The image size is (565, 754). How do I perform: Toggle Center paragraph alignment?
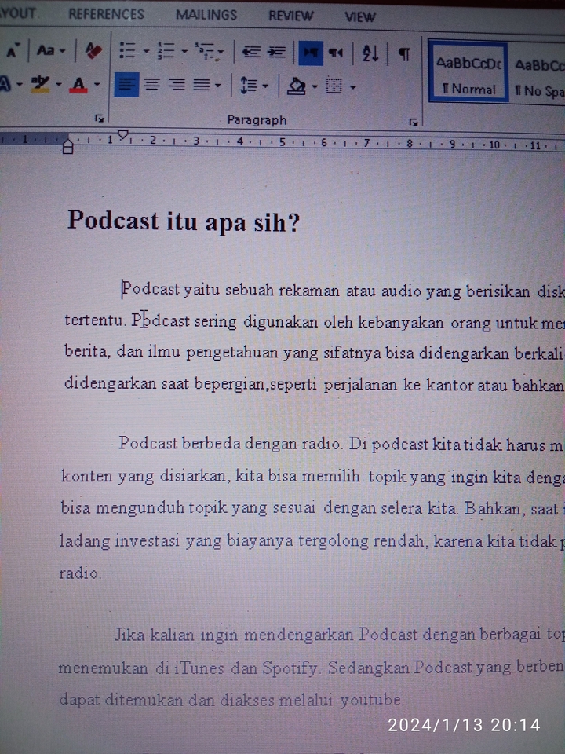tap(151, 85)
